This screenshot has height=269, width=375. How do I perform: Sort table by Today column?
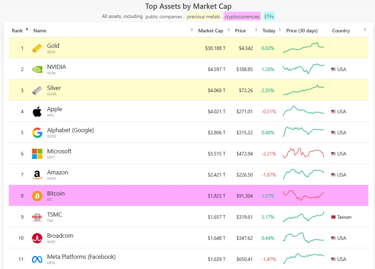[x=269, y=31]
